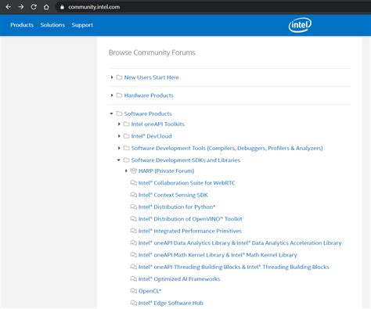Expand the Hardware Products category
This screenshot has width=371, height=309.
click(x=112, y=95)
